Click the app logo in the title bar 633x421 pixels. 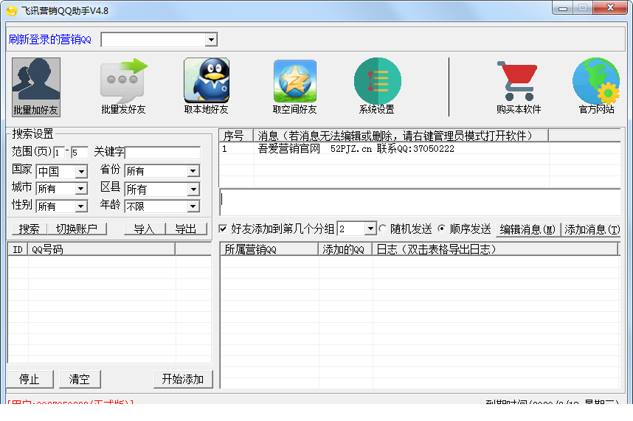(x=12, y=11)
